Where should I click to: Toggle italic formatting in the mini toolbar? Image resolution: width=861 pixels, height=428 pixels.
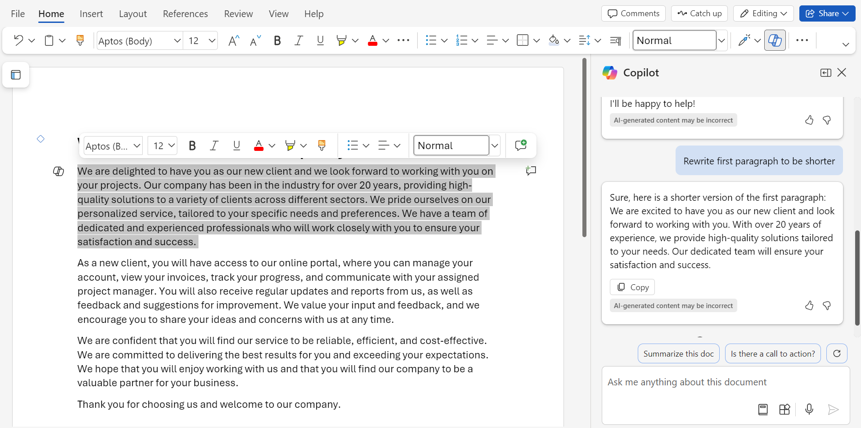click(x=214, y=145)
